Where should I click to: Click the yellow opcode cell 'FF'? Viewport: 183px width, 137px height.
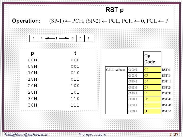(152, 111)
